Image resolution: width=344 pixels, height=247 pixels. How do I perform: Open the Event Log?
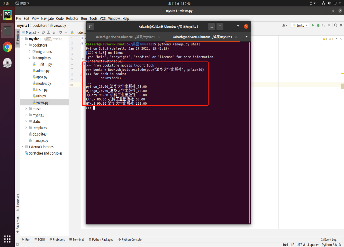[329, 239]
